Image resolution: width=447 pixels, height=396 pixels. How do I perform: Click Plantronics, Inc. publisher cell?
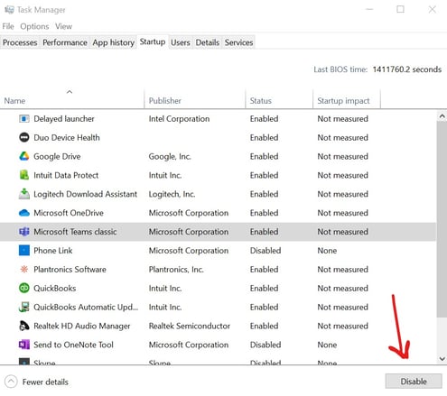(176, 269)
